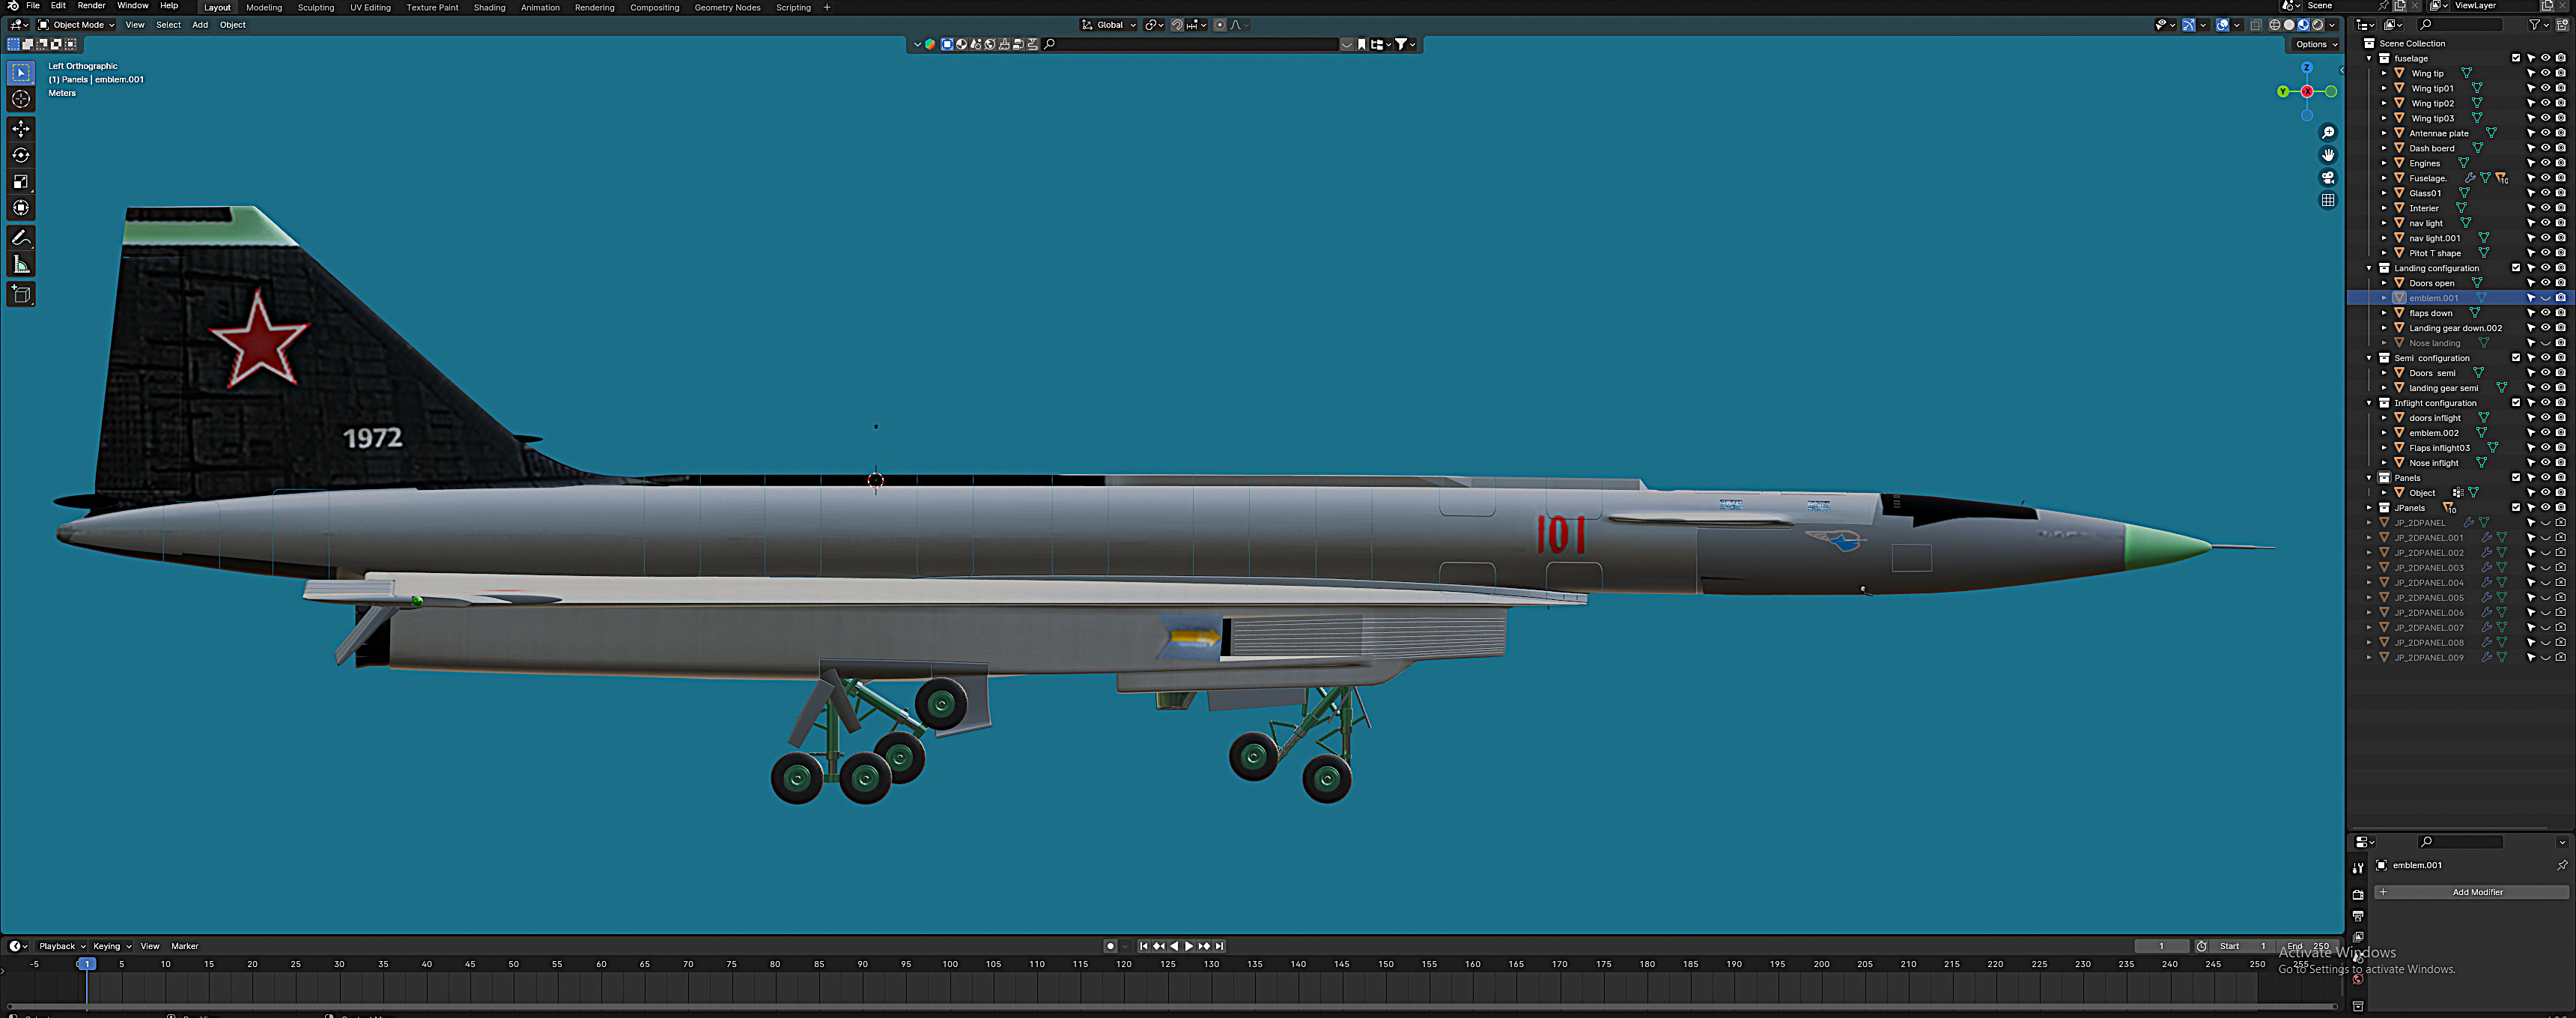
Task: Click the outliner search field
Action: point(2459,25)
